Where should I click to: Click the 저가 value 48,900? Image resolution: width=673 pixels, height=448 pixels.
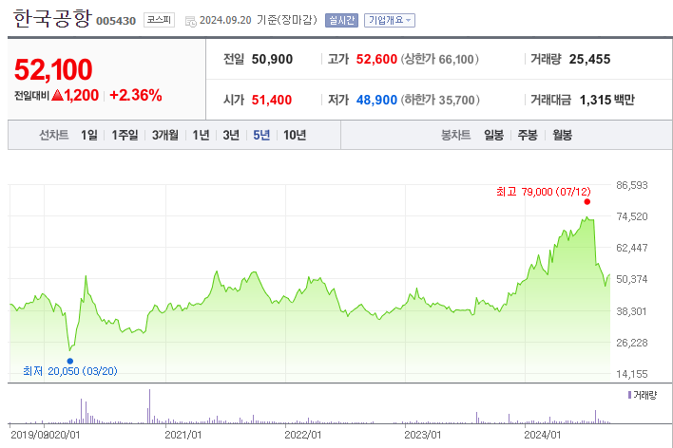coord(376,100)
